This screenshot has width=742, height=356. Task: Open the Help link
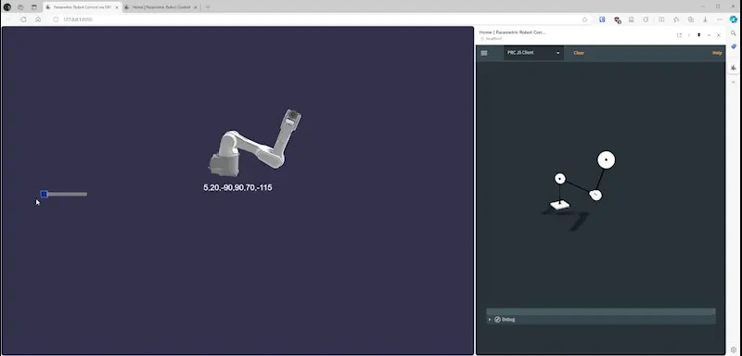pos(717,53)
